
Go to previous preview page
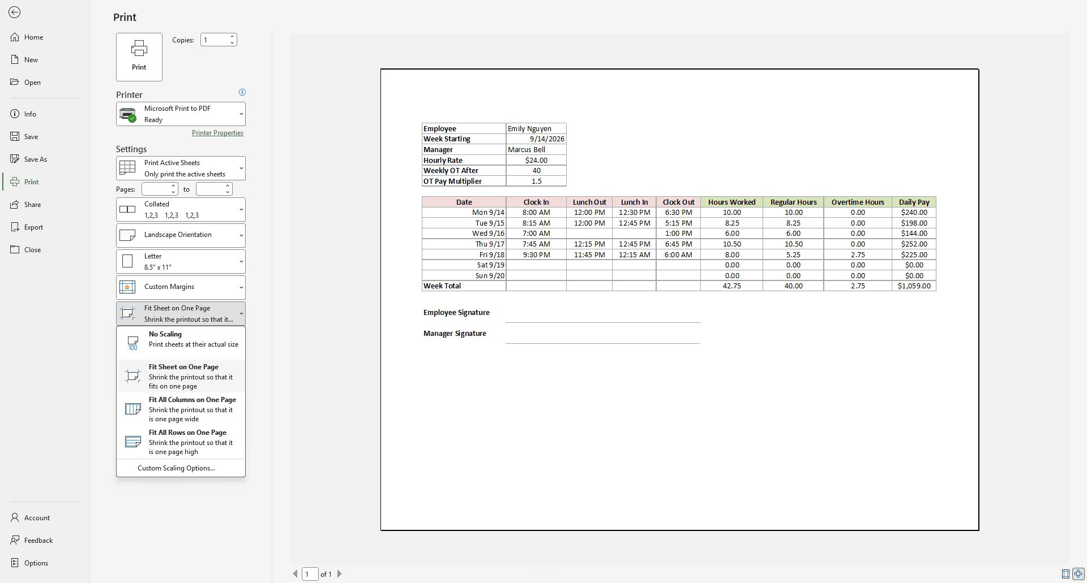pos(295,573)
